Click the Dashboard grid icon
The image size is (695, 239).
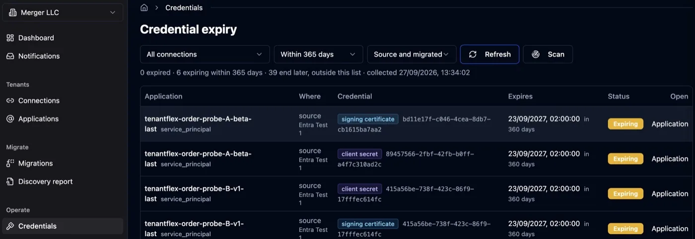pyautogui.click(x=10, y=38)
